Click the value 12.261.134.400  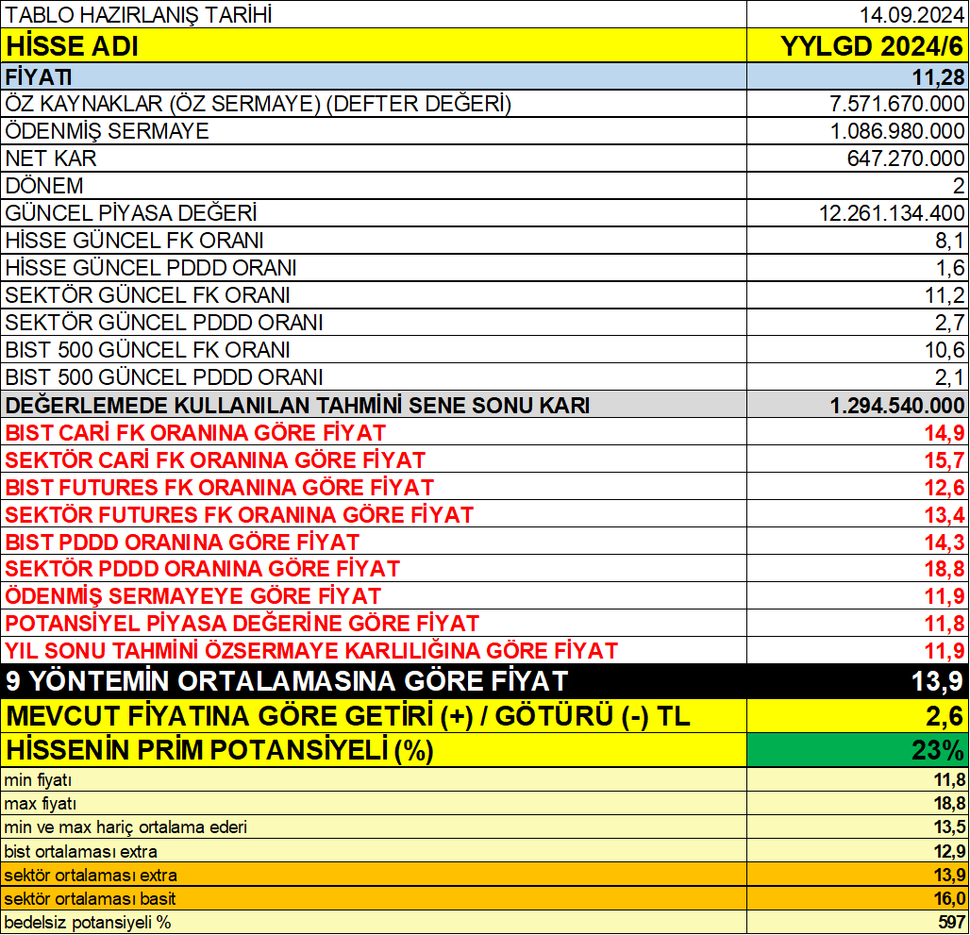coord(892,213)
